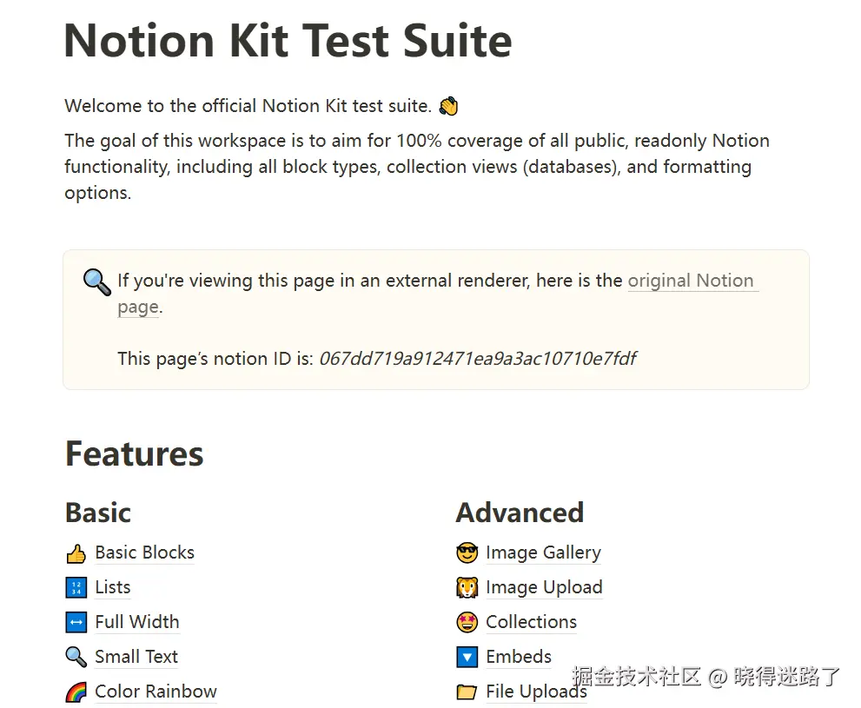The image size is (861, 708).
Task: Click the magnifying glass callout icon
Action: click(x=97, y=282)
